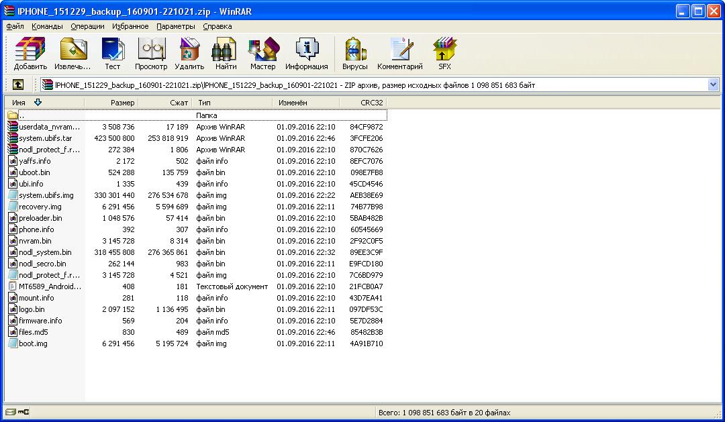725x422 pixels.
Task: Click the Добавить (Add) toolbar icon
Action: coord(30,54)
